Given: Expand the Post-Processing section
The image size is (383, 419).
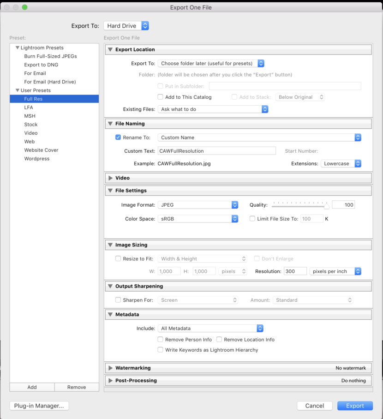Looking at the screenshot, I should pyautogui.click(x=110, y=380).
